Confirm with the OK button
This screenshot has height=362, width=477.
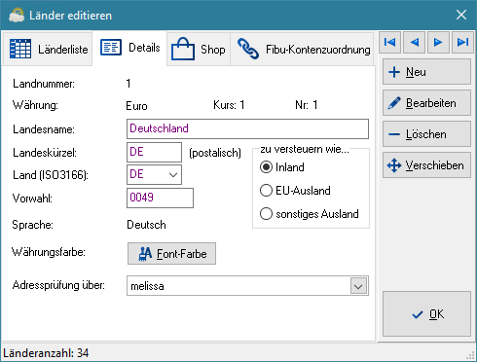click(426, 314)
